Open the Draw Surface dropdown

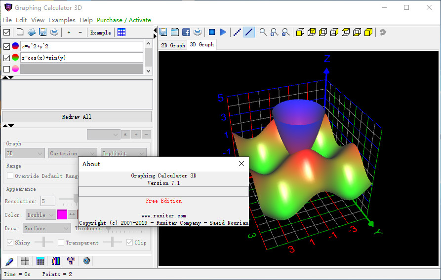tap(47, 228)
